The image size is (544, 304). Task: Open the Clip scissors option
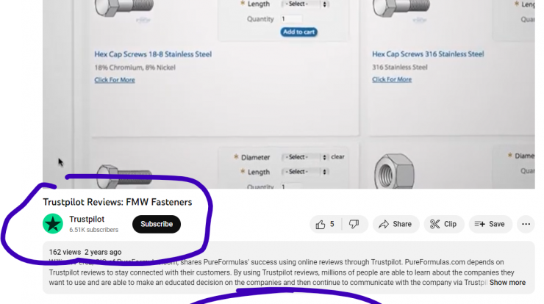tap(444, 224)
